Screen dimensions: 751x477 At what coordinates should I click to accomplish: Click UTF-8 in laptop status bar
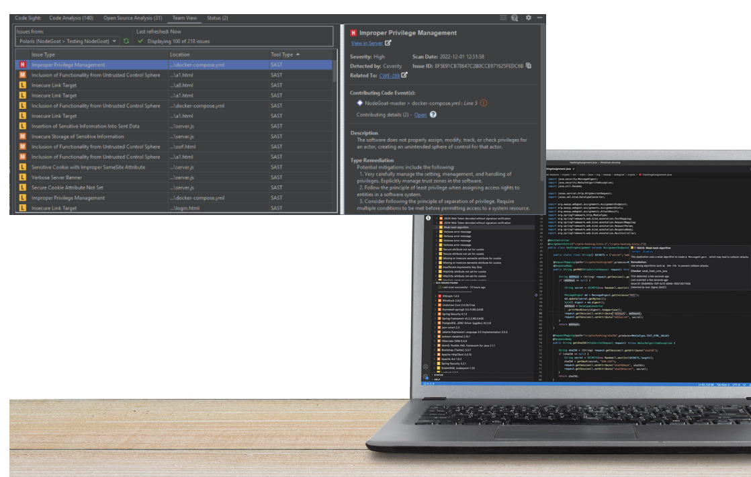[736, 384]
